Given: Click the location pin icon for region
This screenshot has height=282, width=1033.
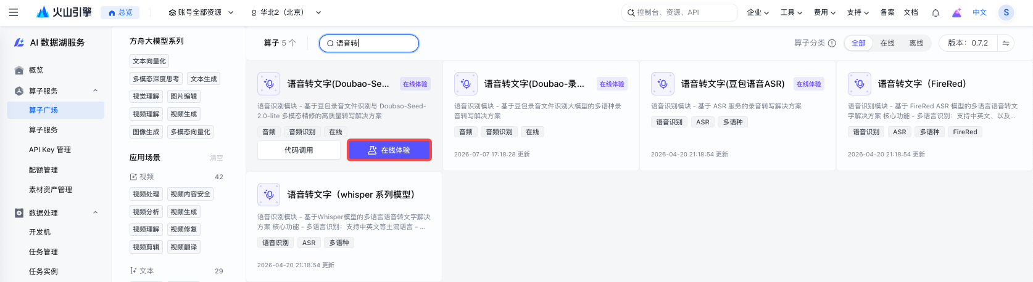Looking at the screenshot, I should [254, 12].
